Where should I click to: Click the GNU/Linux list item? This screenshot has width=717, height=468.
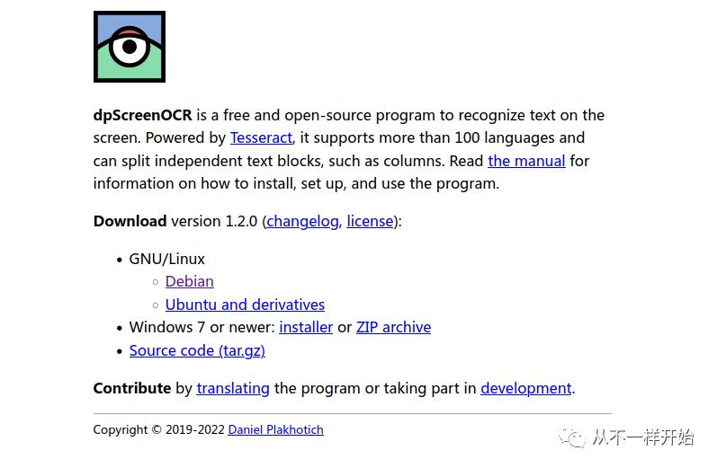(x=166, y=260)
